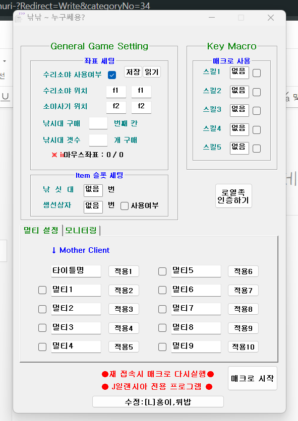298x421 pixels.
Task: Enable the 멀티1 checkbox
Action: tap(42, 290)
